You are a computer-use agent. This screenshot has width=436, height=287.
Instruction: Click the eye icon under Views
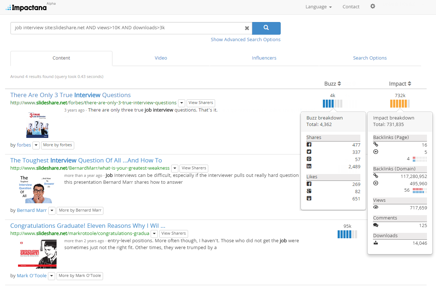(x=376, y=208)
